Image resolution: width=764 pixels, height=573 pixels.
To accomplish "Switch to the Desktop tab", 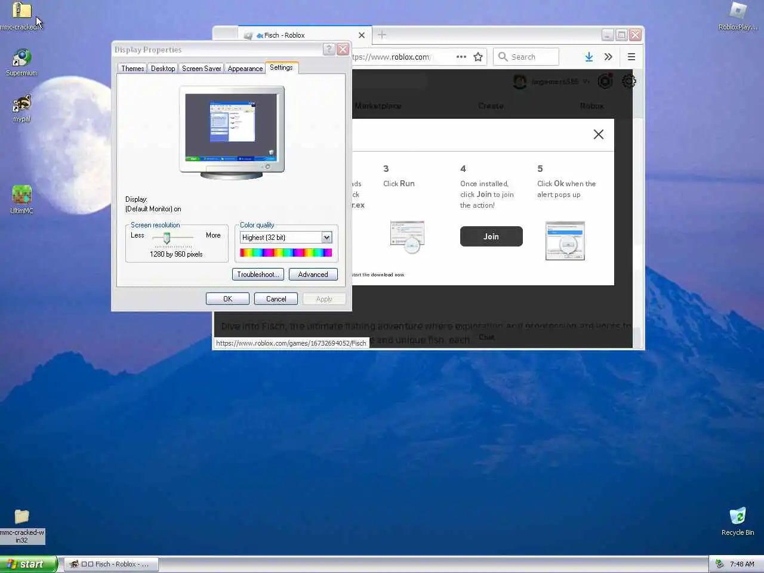I will click(163, 69).
